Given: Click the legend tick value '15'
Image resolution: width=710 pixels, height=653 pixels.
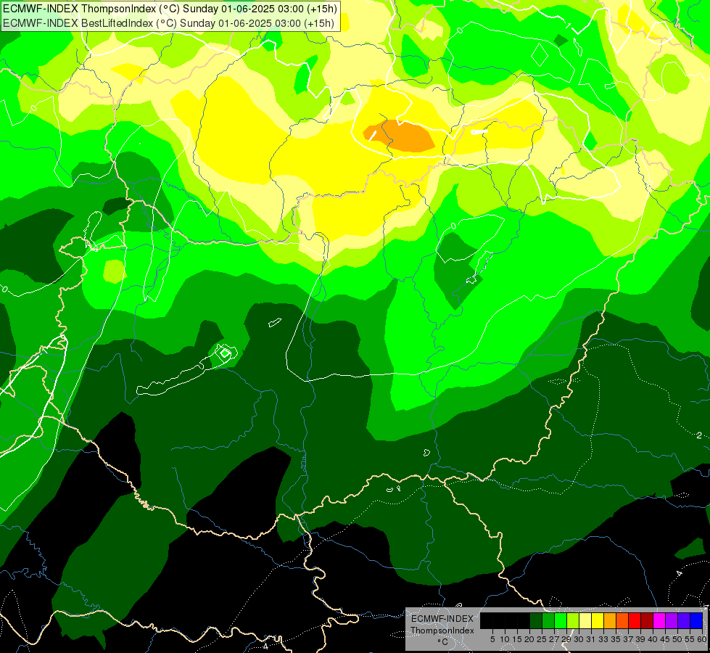Looking at the screenshot, I should [x=517, y=639].
